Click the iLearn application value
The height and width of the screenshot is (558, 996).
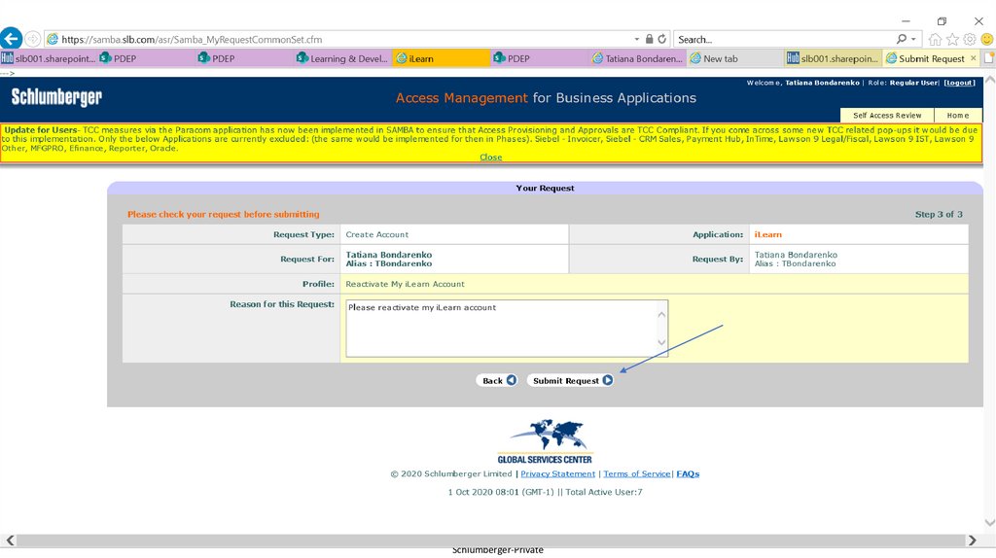(x=768, y=234)
